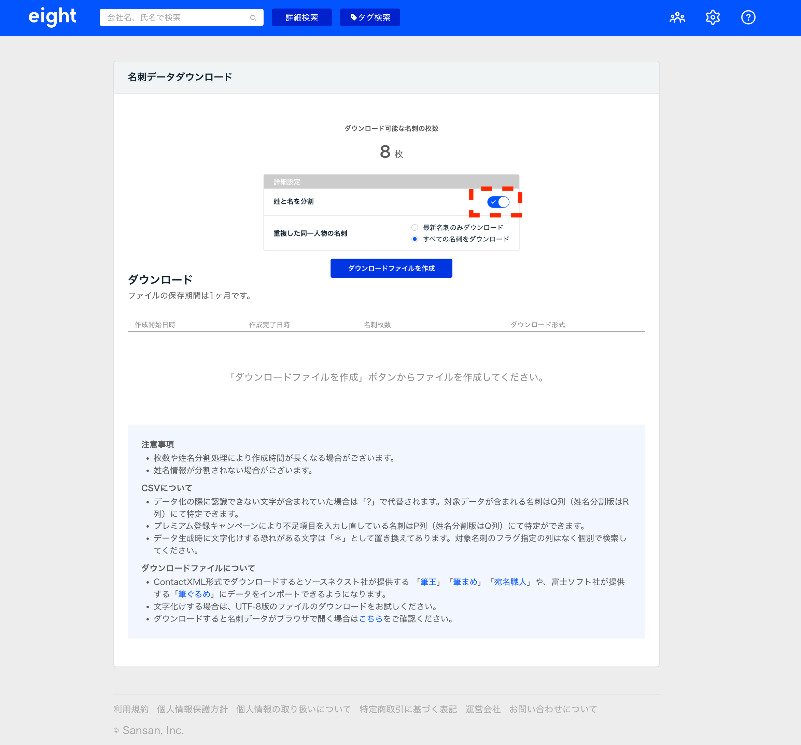Click the タグ検索 tag button
Screen dimensions: 801x745
(x=370, y=17)
